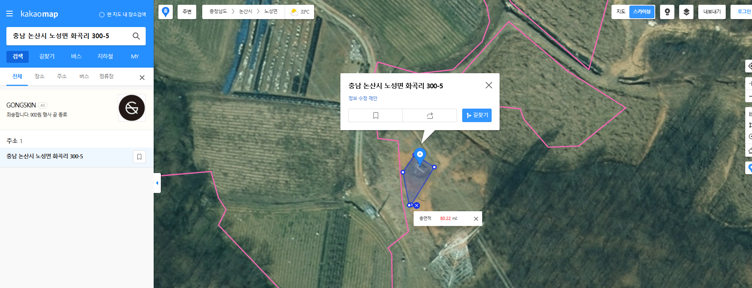Open the kakaomap hamburger menu
Viewport: 752px width, 288px height.
click(10, 14)
